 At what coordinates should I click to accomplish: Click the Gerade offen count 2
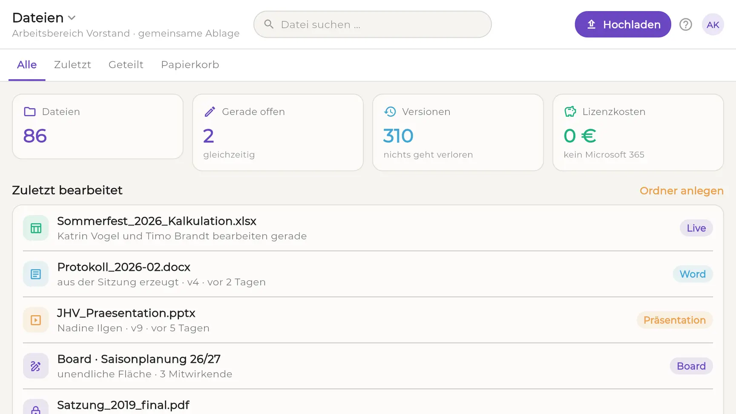208,136
